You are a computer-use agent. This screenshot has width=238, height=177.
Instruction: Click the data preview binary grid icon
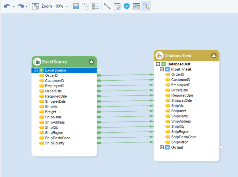(x=117, y=6)
